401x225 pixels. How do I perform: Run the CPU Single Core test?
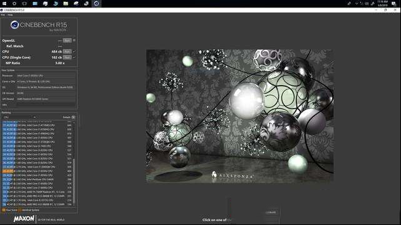67,57
